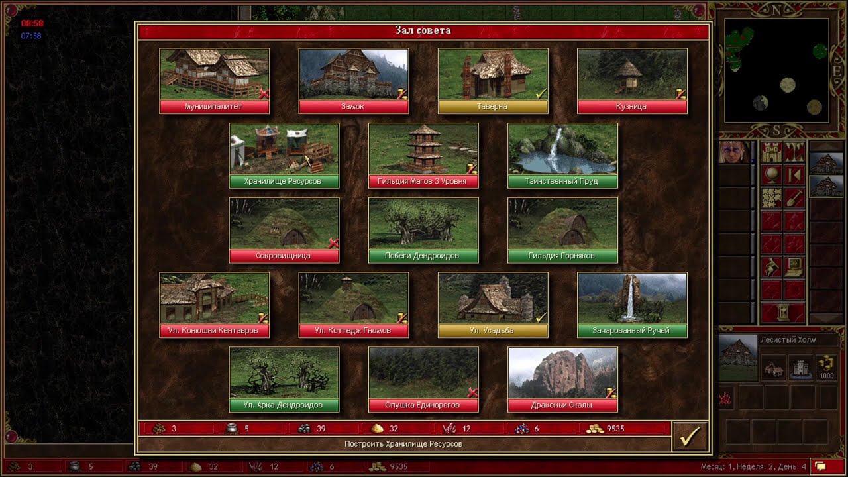This screenshot has height=477, width=848.
Task: Click the red 08:58 timer
Action: click(x=32, y=24)
